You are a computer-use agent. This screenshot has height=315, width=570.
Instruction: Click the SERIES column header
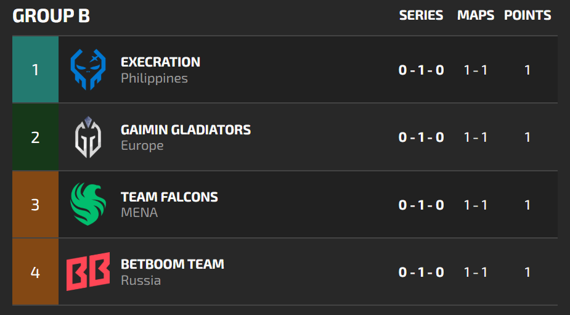point(421,15)
